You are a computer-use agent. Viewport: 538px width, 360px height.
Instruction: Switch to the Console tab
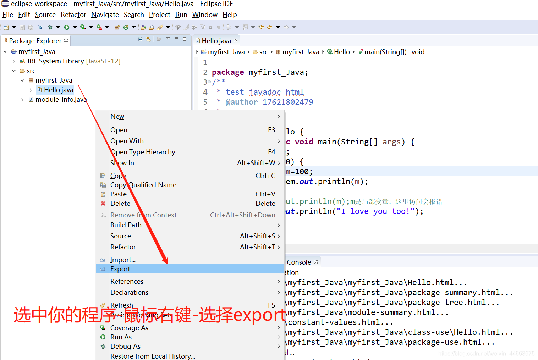(299, 262)
